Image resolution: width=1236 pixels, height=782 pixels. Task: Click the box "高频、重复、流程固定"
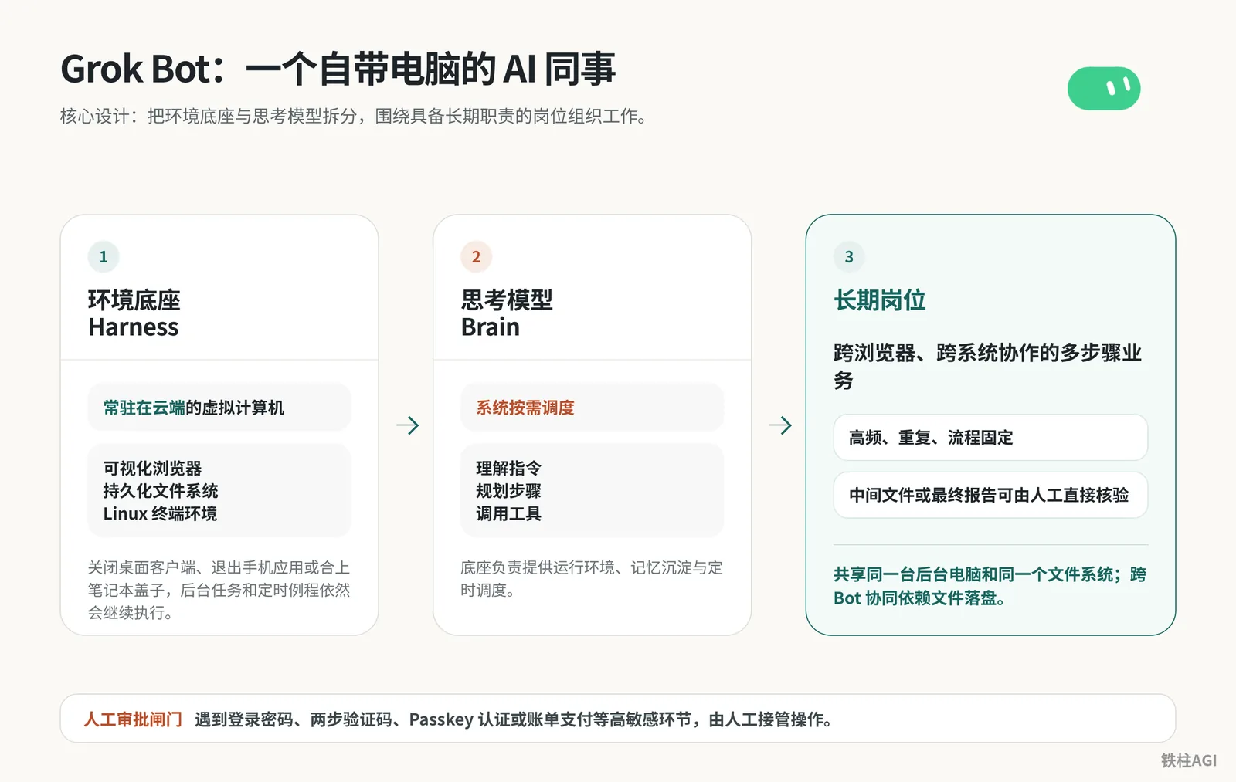point(990,438)
